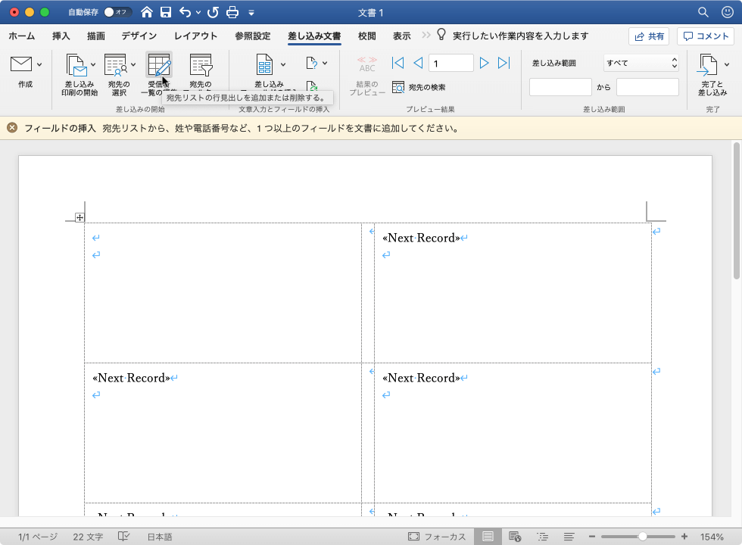
Task: Update labels with the green-arrow document icon
Action: [x=311, y=86]
